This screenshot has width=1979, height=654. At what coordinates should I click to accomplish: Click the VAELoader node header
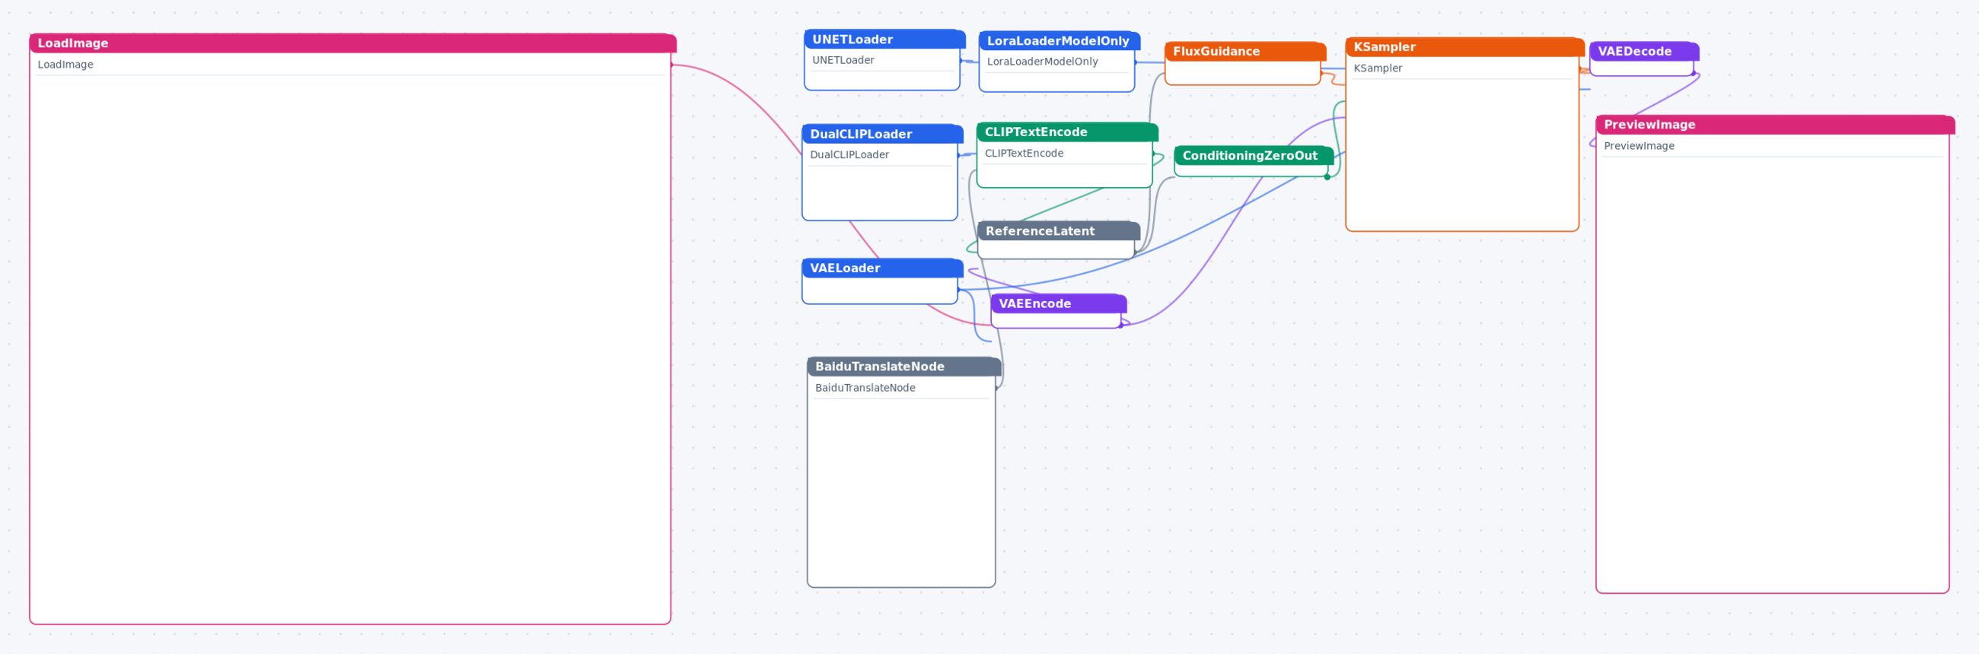pyautogui.click(x=882, y=268)
